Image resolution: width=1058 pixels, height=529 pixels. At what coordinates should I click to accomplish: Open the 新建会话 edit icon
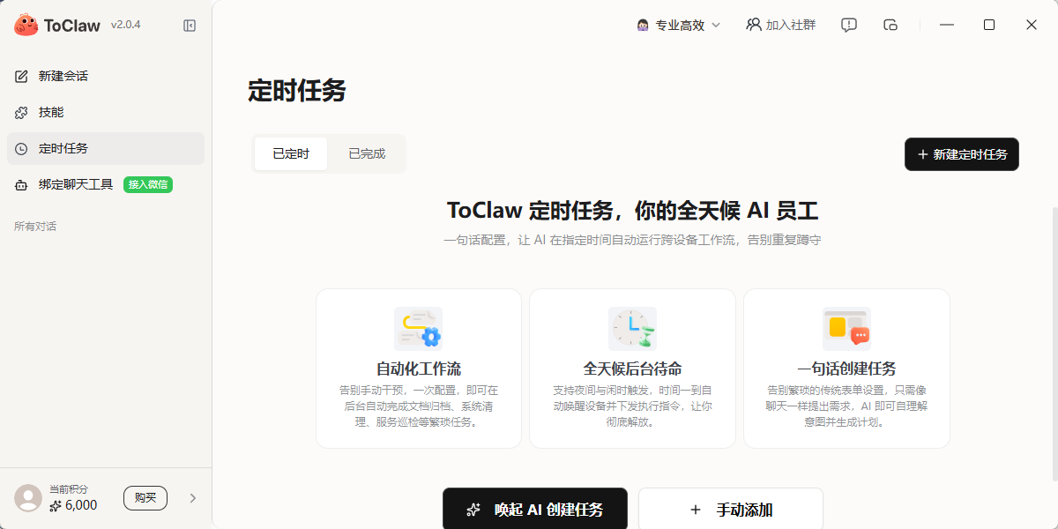click(21, 76)
